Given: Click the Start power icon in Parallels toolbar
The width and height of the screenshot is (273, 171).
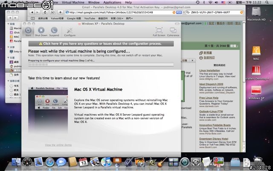Looking at the screenshot, I should pos(28,30).
